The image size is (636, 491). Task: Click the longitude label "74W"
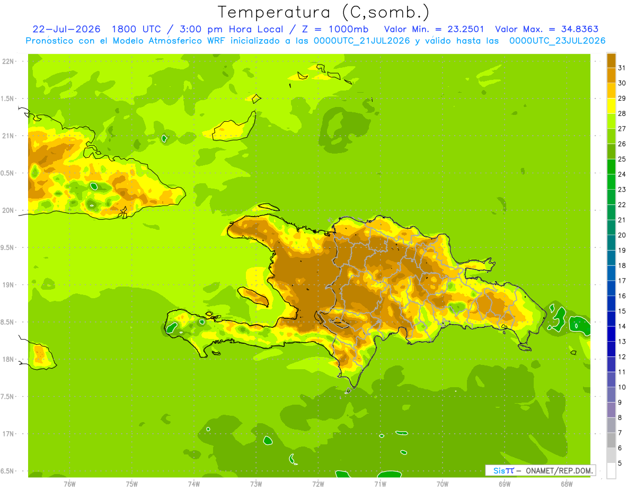click(194, 484)
